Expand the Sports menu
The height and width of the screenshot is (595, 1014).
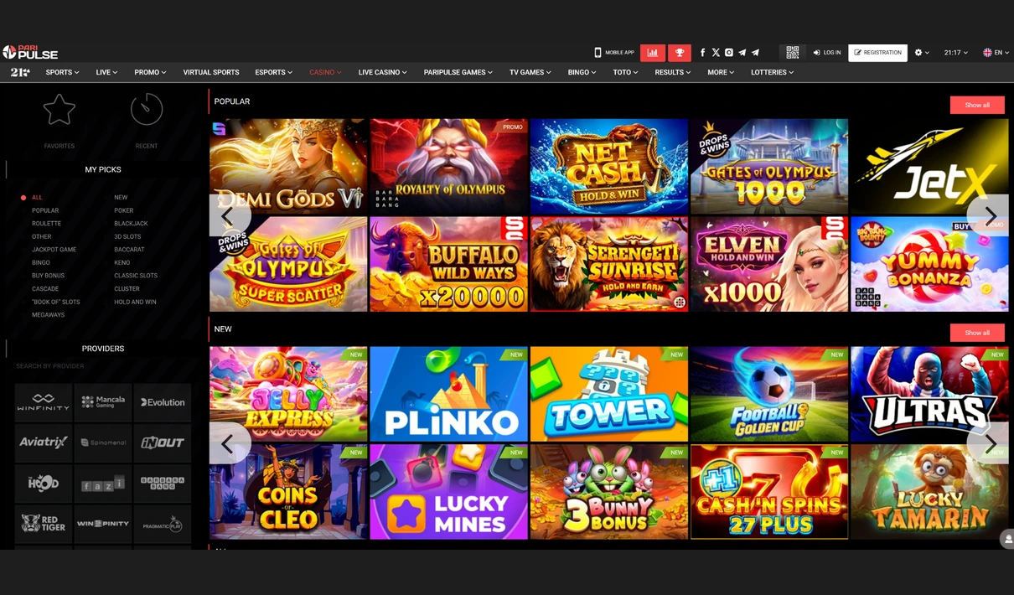tap(62, 73)
